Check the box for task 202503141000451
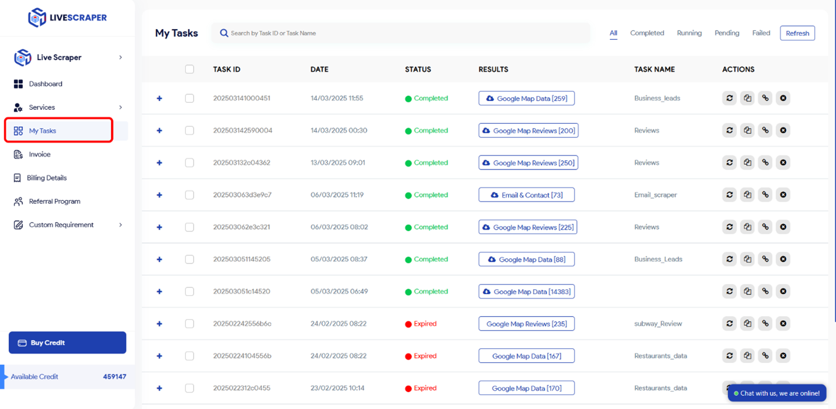 [189, 98]
